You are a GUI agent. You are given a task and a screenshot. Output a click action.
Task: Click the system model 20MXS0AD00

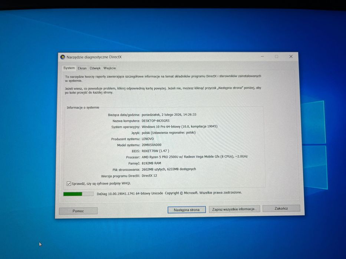click(x=151, y=145)
